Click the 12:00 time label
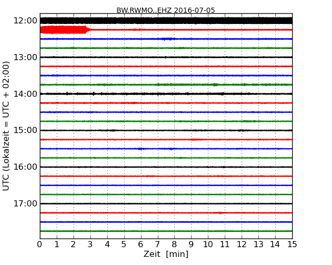The width and height of the screenshot is (332, 265). click(26, 21)
